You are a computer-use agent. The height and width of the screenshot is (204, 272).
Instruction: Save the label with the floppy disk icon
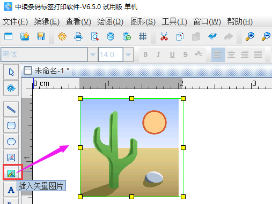click(x=41, y=36)
